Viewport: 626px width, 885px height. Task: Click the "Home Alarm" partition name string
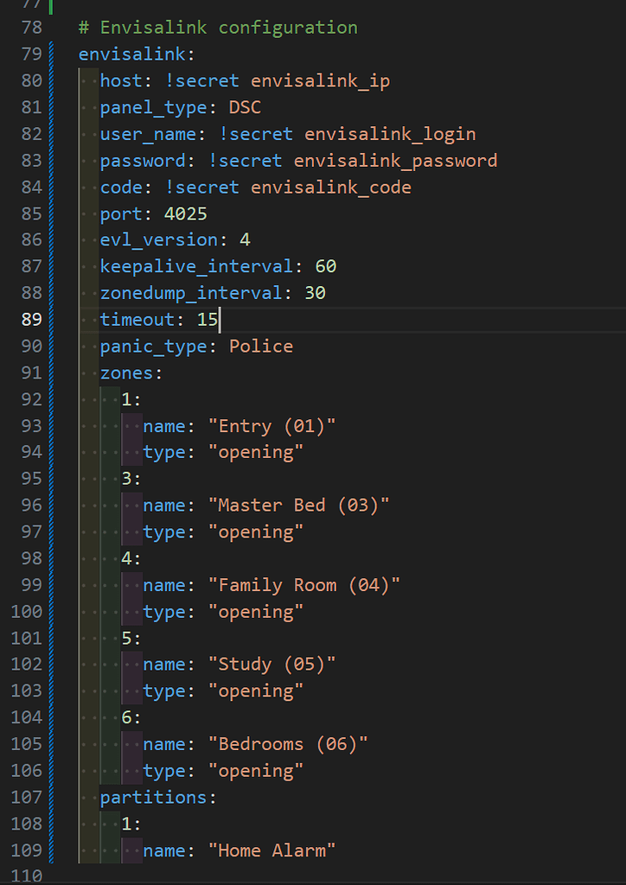tap(271, 851)
